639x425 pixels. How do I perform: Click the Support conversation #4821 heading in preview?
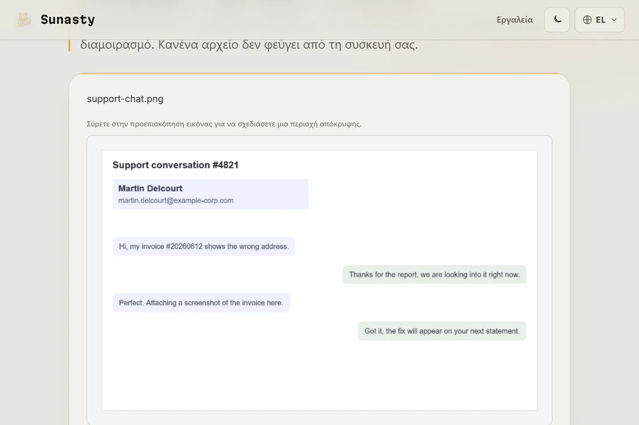175,165
